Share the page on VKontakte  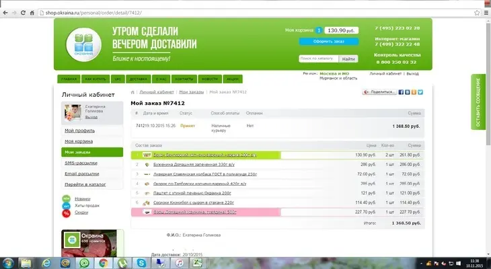tap(408, 92)
